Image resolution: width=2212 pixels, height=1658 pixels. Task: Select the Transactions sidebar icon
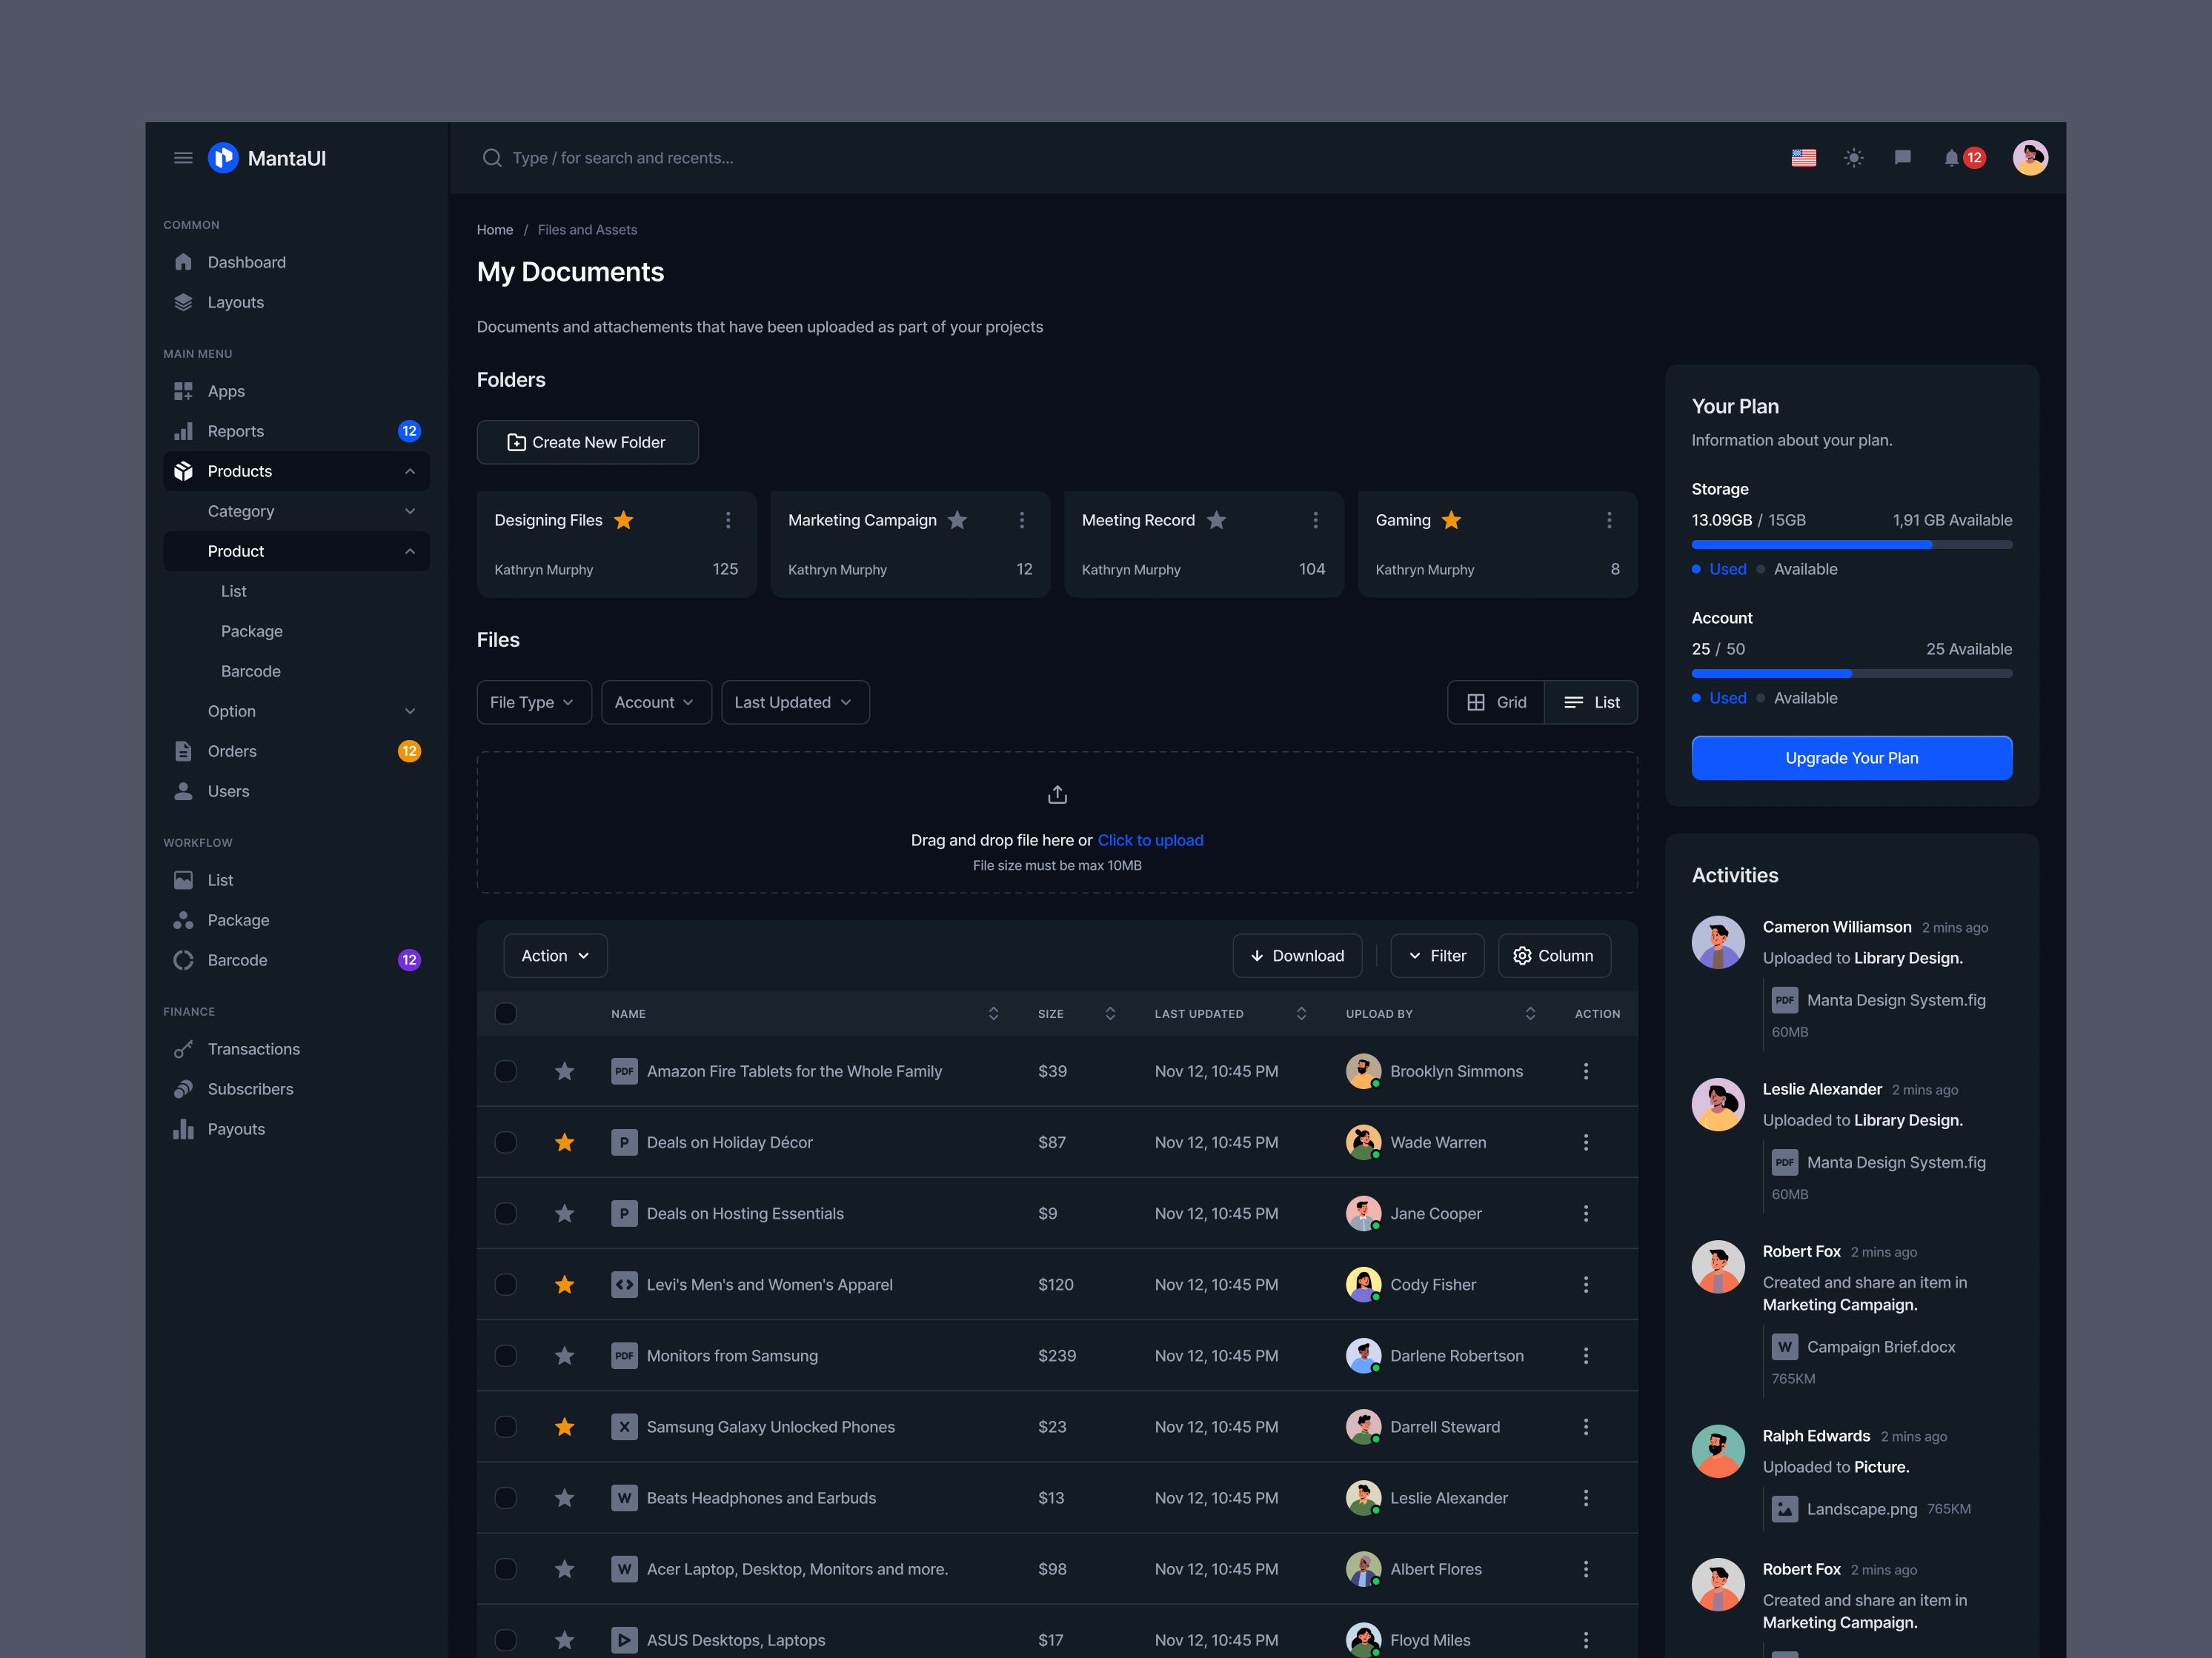(x=184, y=1049)
